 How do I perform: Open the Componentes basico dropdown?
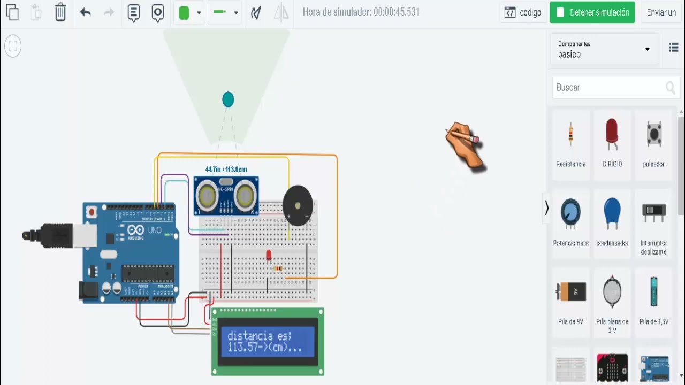point(605,49)
